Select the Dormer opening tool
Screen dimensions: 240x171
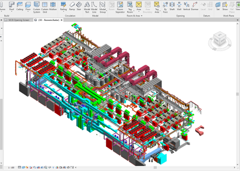[x=194, y=6]
